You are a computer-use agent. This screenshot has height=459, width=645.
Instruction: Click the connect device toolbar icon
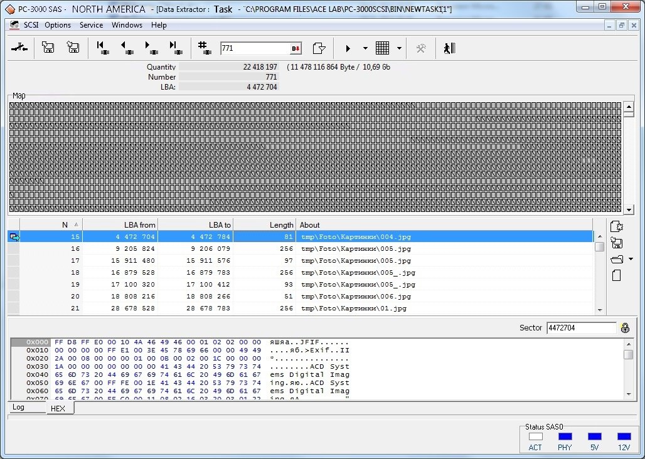tap(19, 48)
